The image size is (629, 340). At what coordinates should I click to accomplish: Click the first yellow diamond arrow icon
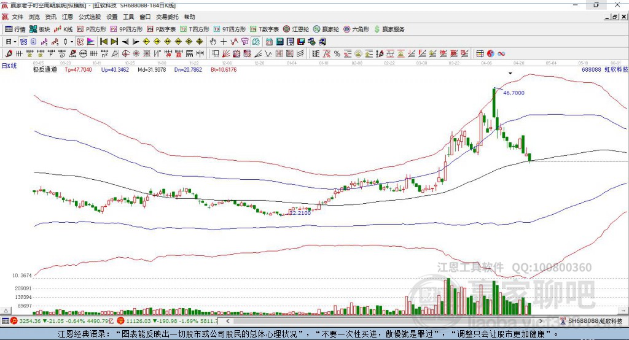point(146,42)
